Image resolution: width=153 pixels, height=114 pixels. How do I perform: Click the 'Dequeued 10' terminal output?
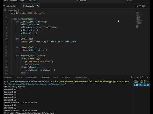(10, 105)
